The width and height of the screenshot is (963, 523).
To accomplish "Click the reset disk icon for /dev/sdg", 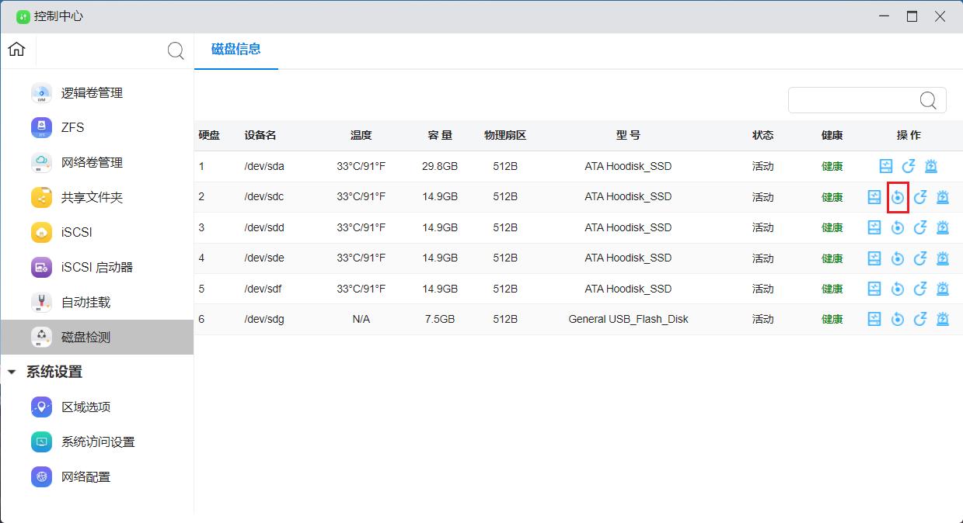I will coord(898,319).
